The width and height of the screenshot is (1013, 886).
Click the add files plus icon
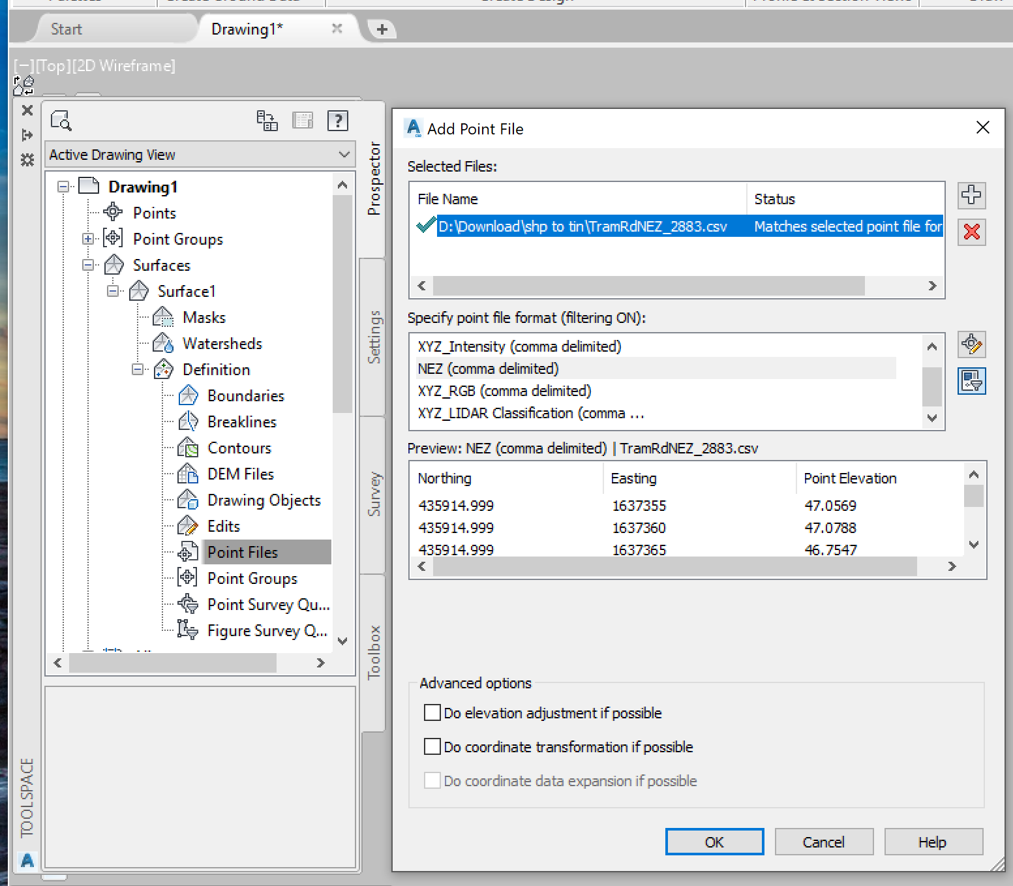click(971, 195)
